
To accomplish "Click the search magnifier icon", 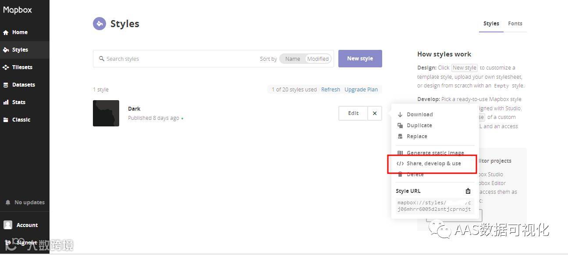I will [x=102, y=59].
